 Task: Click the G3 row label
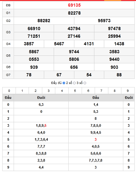pos(8,32)
